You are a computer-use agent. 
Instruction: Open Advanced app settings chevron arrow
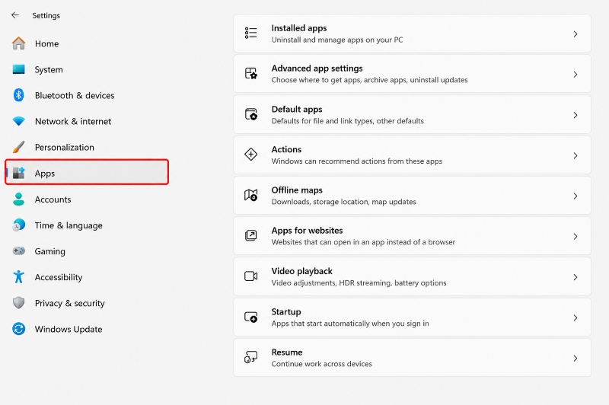[576, 75]
